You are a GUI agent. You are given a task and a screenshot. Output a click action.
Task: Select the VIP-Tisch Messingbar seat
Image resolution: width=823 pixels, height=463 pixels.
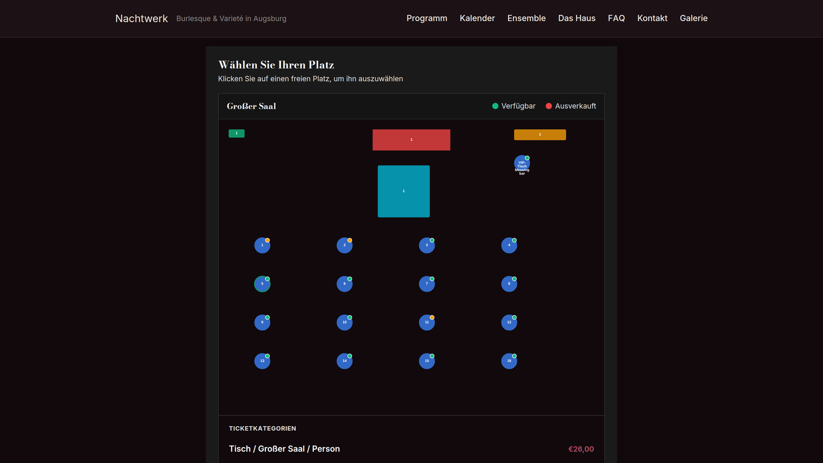click(522, 163)
